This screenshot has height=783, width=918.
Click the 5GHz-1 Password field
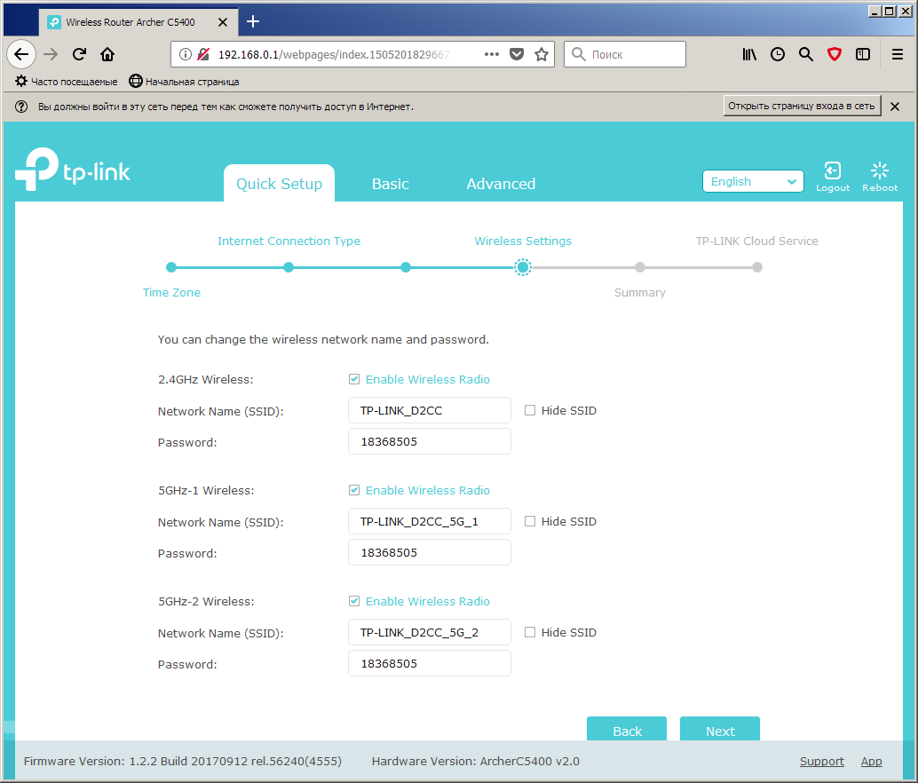tap(430, 552)
